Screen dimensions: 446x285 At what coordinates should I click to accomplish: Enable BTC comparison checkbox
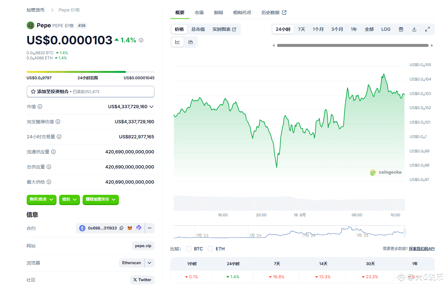(x=189, y=249)
